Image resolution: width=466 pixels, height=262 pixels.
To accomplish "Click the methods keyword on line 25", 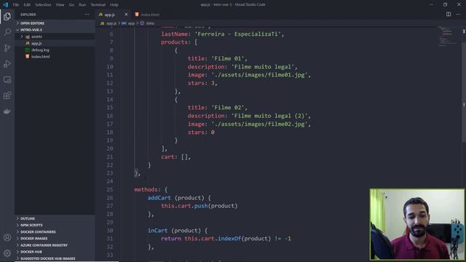I will [x=146, y=189].
